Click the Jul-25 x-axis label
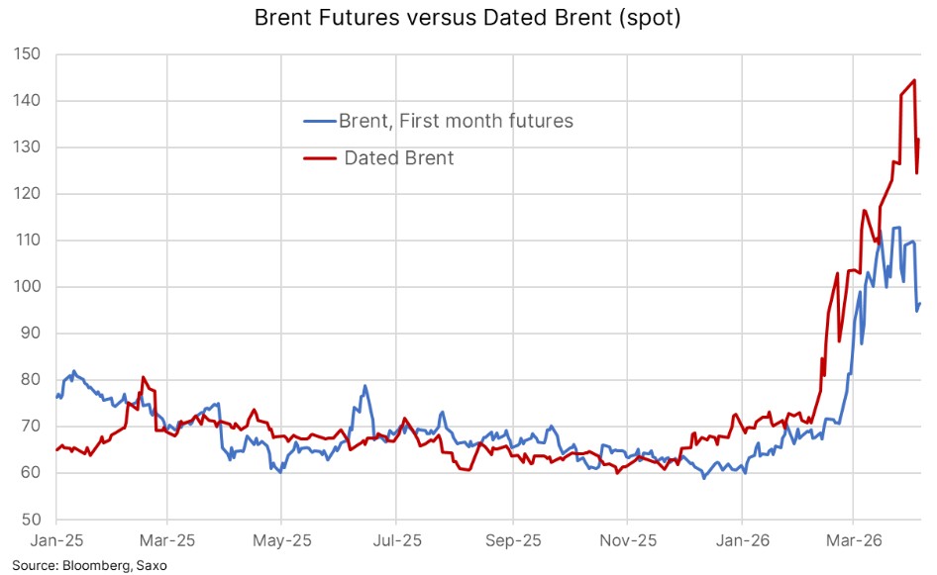Image resolution: width=937 pixels, height=575 pixels. [395, 540]
